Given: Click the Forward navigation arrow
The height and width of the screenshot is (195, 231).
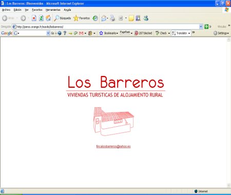Looking at the screenshot, I should (x=23, y=18).
